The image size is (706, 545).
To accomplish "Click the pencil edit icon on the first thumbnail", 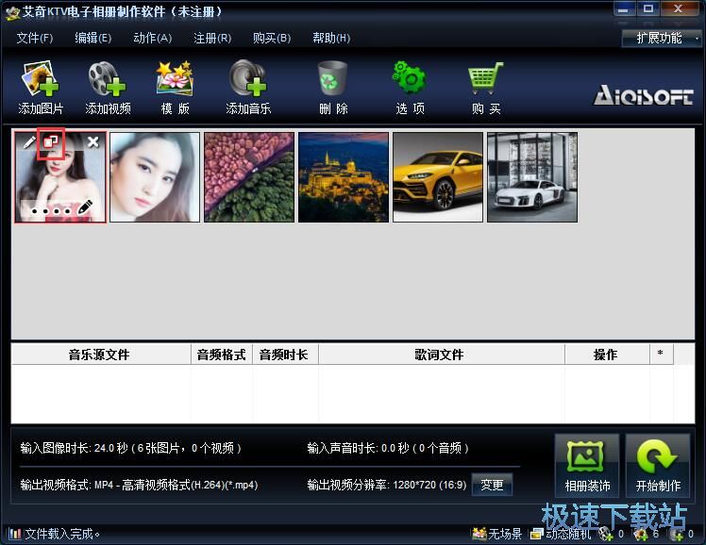I will (x=29, y=142).
